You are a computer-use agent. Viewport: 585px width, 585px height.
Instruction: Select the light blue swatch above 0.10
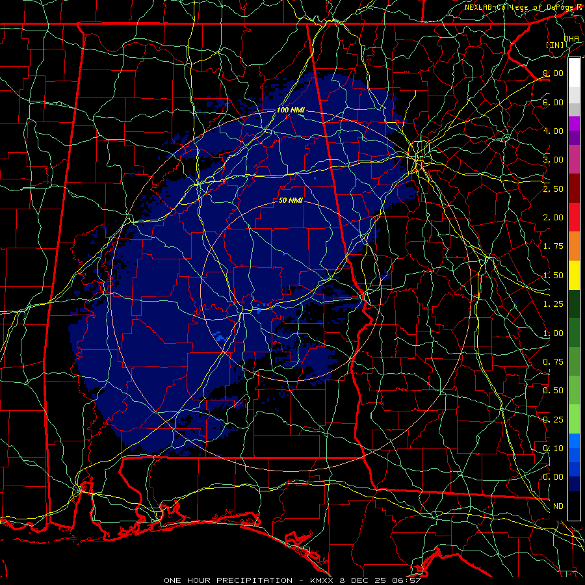click(x=574, y=441)
